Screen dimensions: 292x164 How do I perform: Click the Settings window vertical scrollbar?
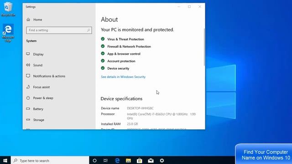204,47
